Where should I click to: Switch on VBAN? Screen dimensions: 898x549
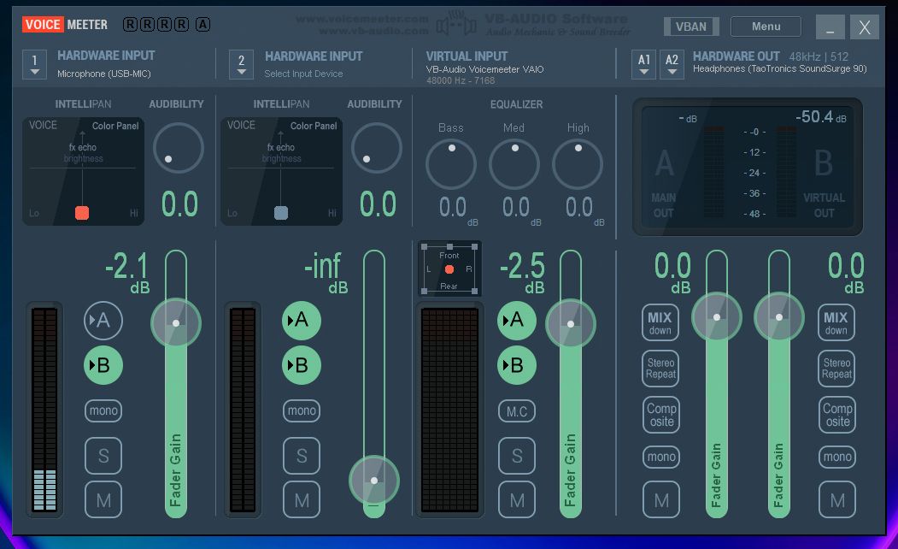[691, 26]
